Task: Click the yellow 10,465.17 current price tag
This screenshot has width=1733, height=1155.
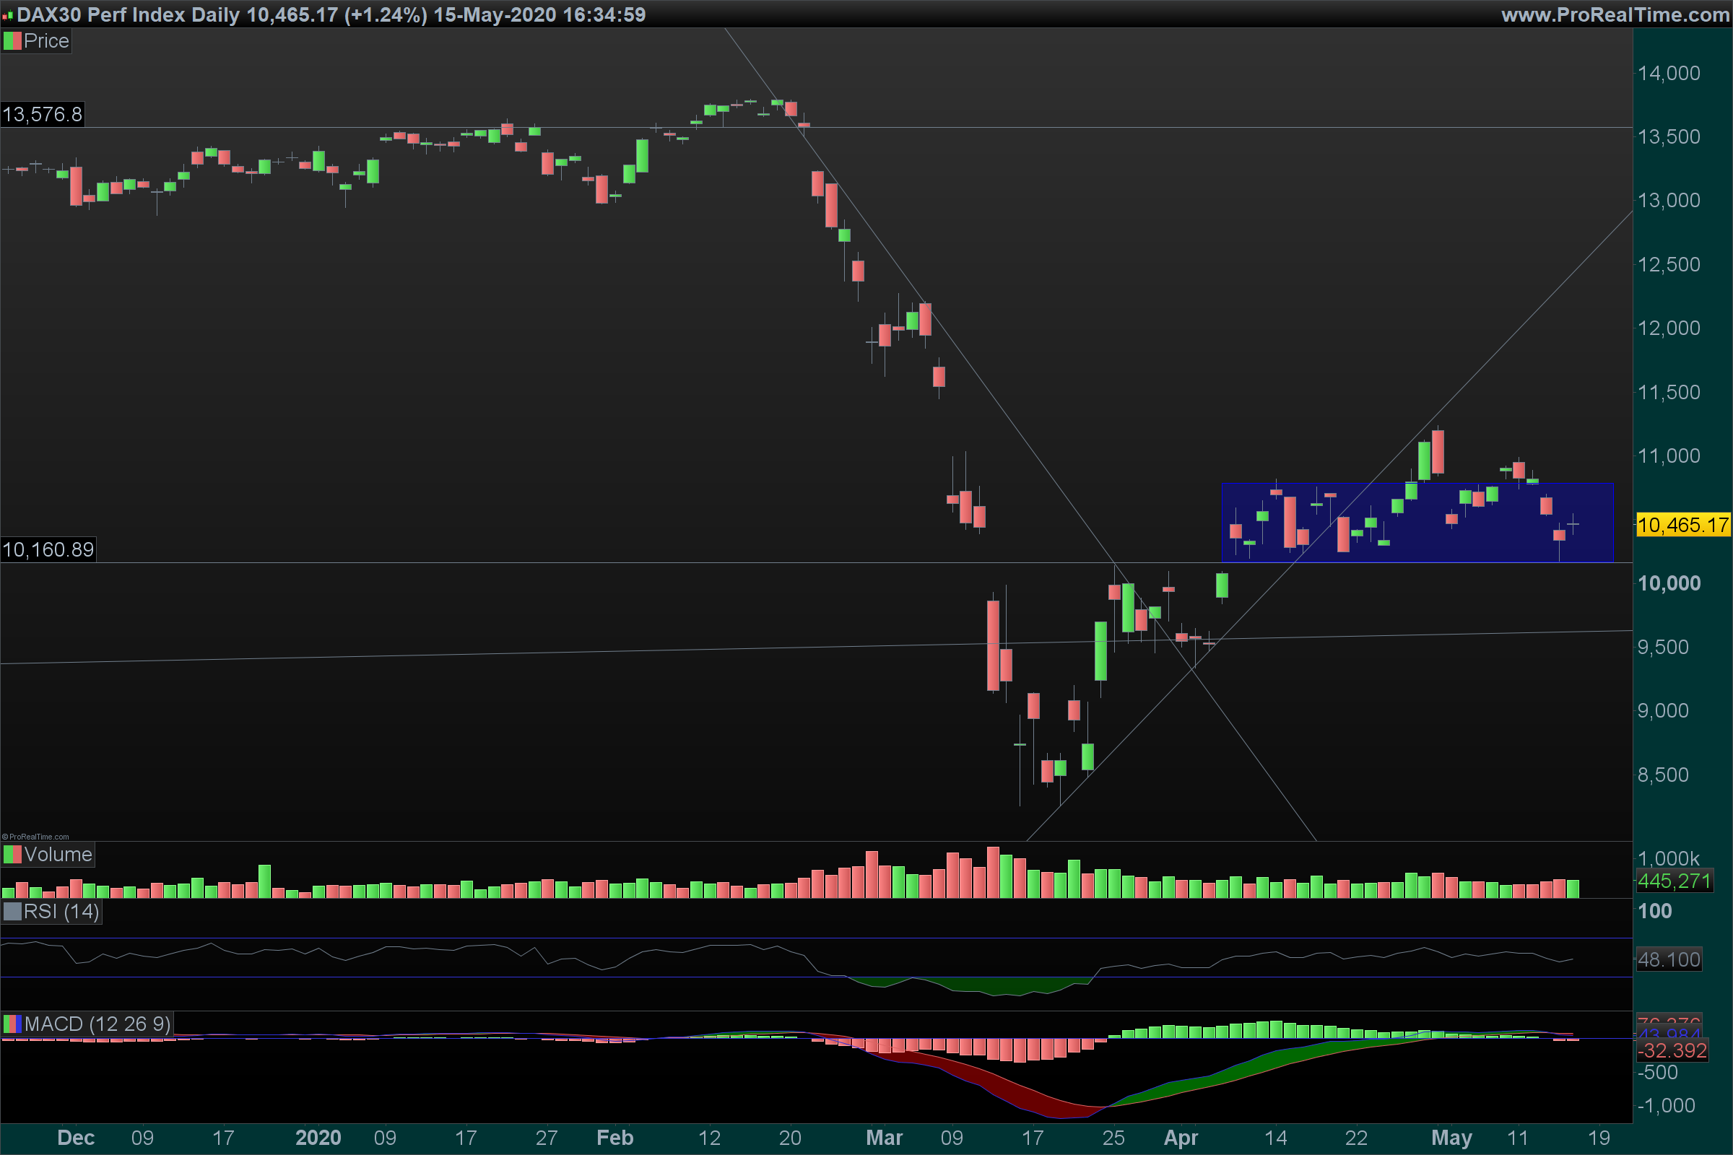Action: [x=1683, y=526]
